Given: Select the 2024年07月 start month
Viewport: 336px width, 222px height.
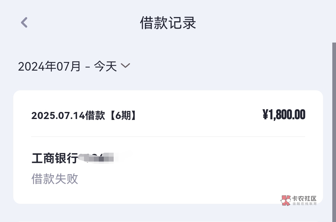Looking at the screenshot, I should (49, 66).
